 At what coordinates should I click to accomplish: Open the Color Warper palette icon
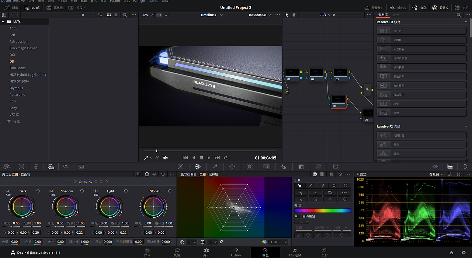(x=198, y=167)
